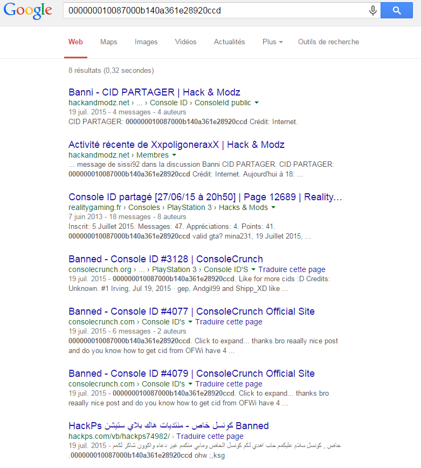Expand the Plus dropdown menu

[273, 42]
